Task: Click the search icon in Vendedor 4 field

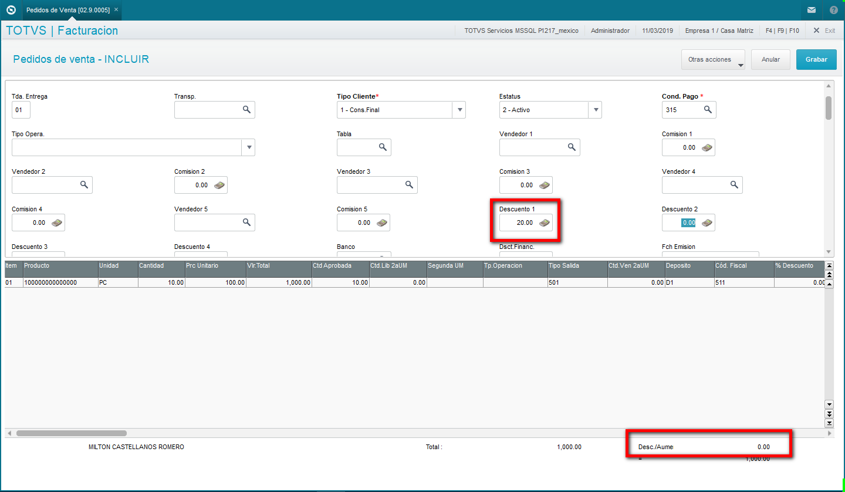Action: pos(734,185)
